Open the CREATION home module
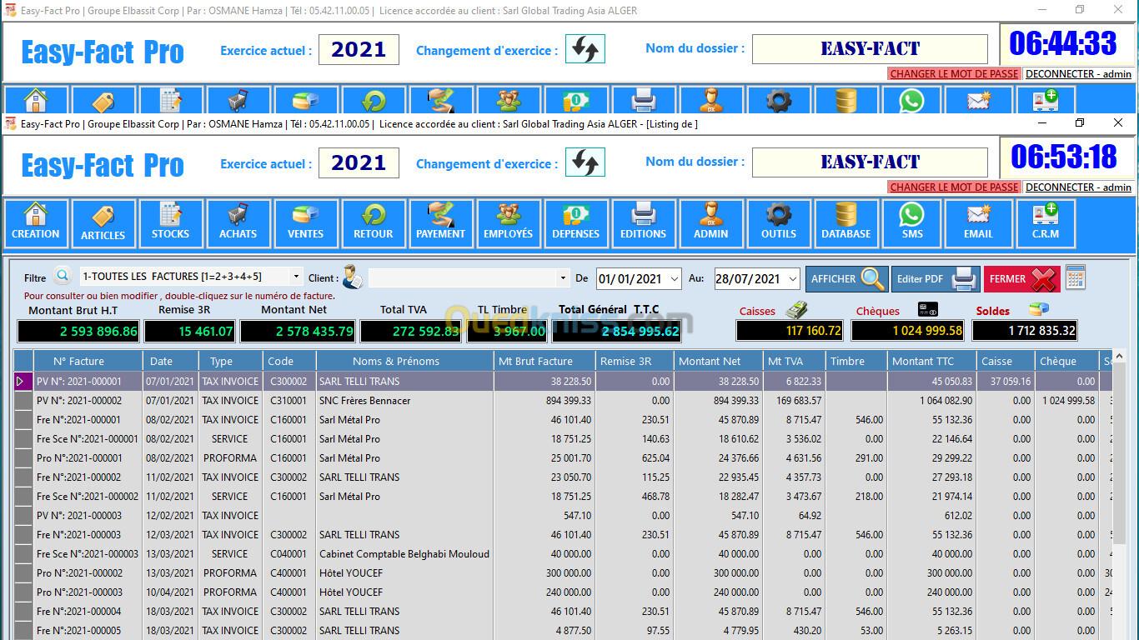 pyautogui.click(x=35, y=222)
